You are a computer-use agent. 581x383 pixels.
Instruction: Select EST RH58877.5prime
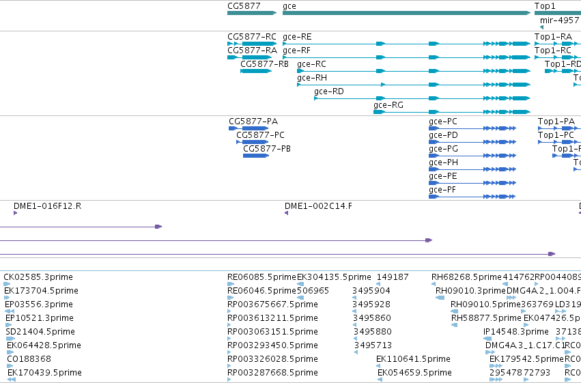(x=486, y=318)
